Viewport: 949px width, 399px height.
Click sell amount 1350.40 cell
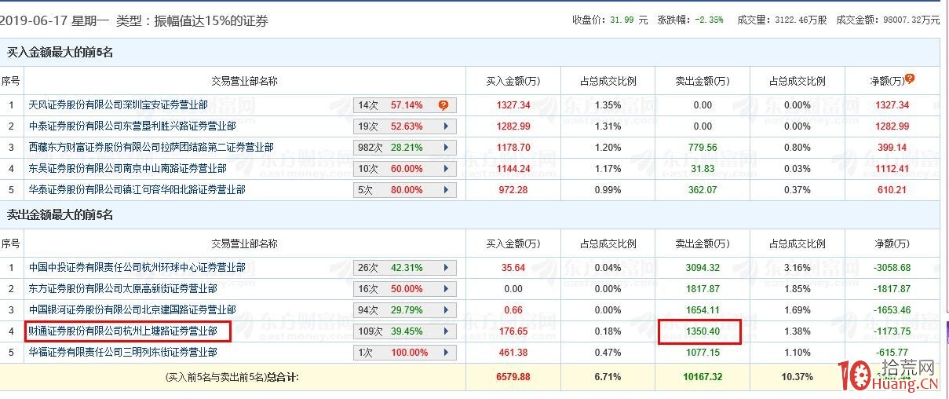pos(703,331)
